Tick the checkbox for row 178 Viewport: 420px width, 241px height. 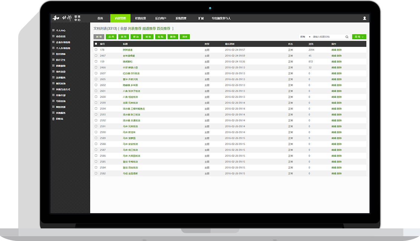(x=96, y=50)
